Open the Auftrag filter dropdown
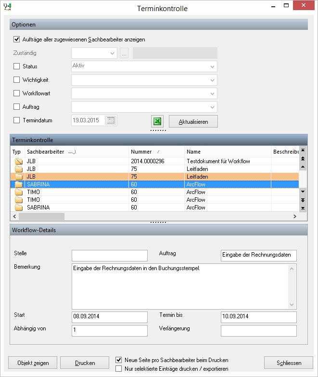Image resolution: width=318 pixels, height=377 pixels. (x=212, y=107)
